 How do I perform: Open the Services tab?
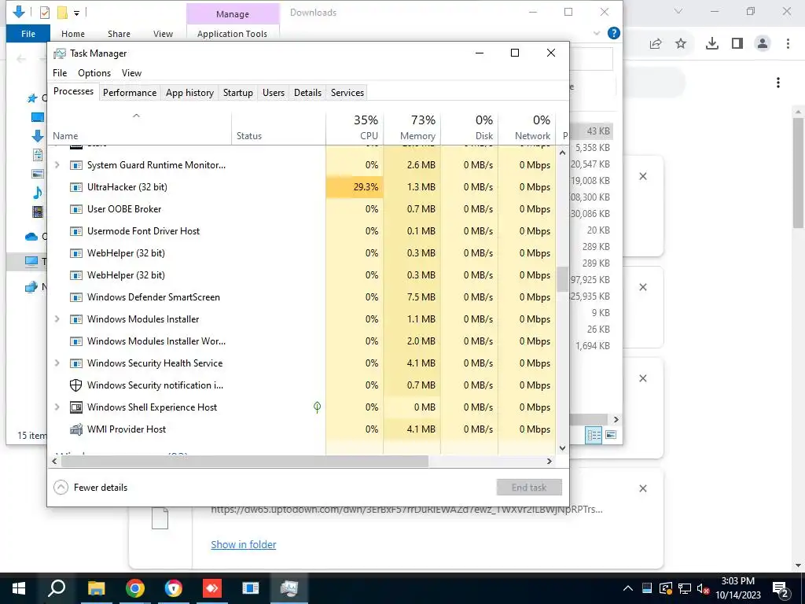click(x=347, y=93)
